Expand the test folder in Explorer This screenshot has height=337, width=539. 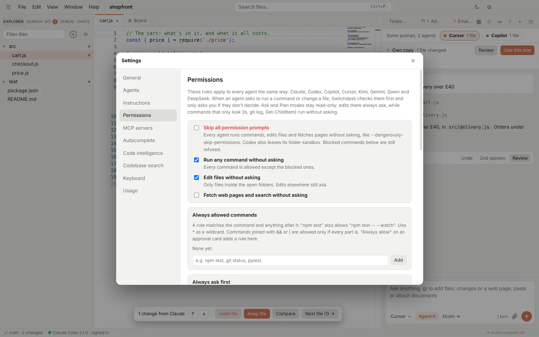click(x=4, y=82)
